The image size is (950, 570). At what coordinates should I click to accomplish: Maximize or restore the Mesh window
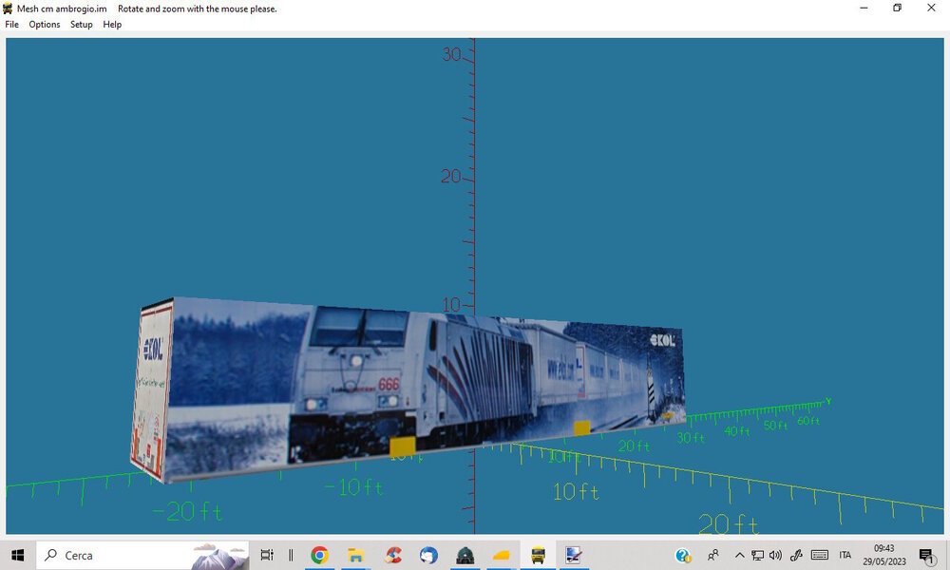click(x=898, y=8)
